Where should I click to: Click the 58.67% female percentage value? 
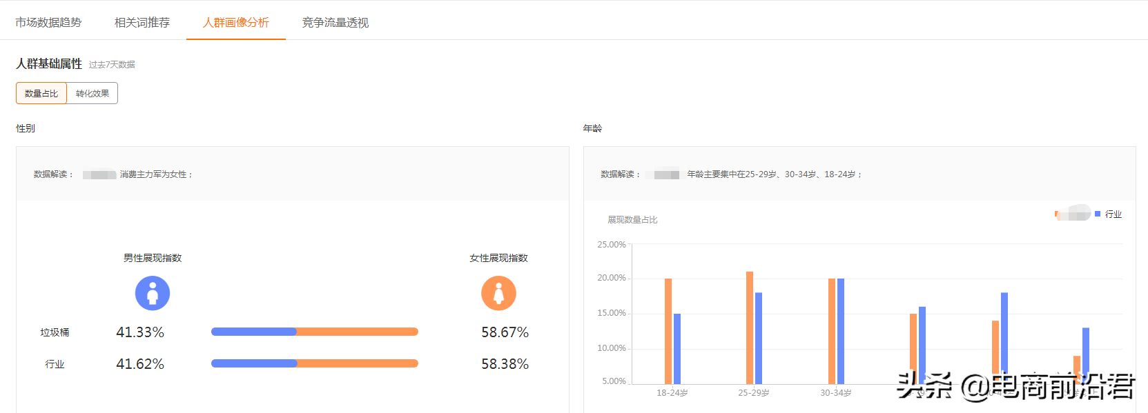505,332
